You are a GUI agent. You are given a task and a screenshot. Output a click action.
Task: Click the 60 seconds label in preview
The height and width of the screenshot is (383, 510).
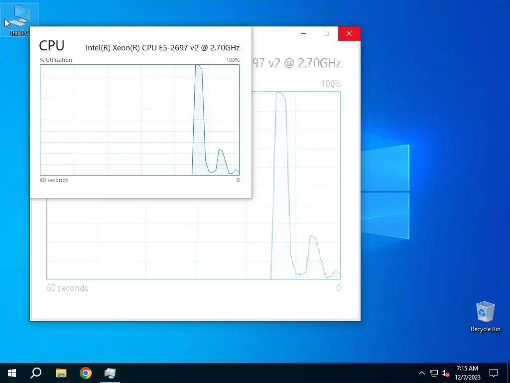coord(54,180)
